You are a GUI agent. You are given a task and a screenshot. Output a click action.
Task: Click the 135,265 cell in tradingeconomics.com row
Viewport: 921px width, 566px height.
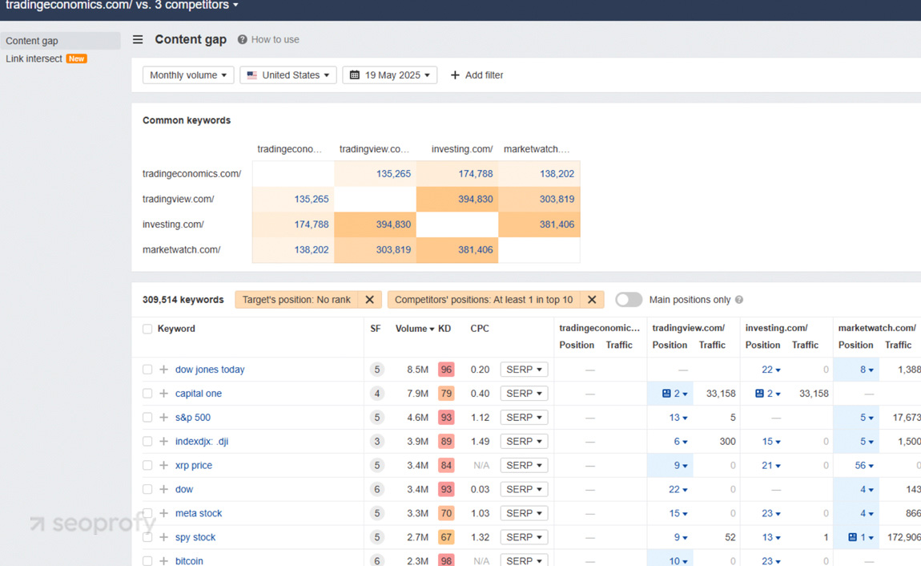(376, 174)
